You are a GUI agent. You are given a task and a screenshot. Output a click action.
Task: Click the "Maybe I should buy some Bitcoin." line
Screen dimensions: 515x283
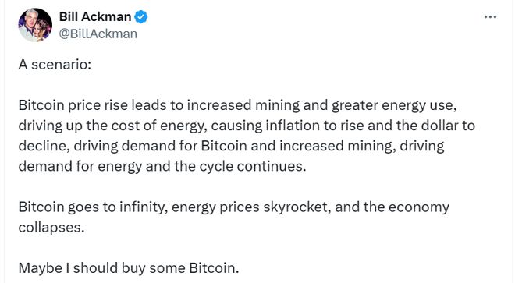tap(129, 268)
